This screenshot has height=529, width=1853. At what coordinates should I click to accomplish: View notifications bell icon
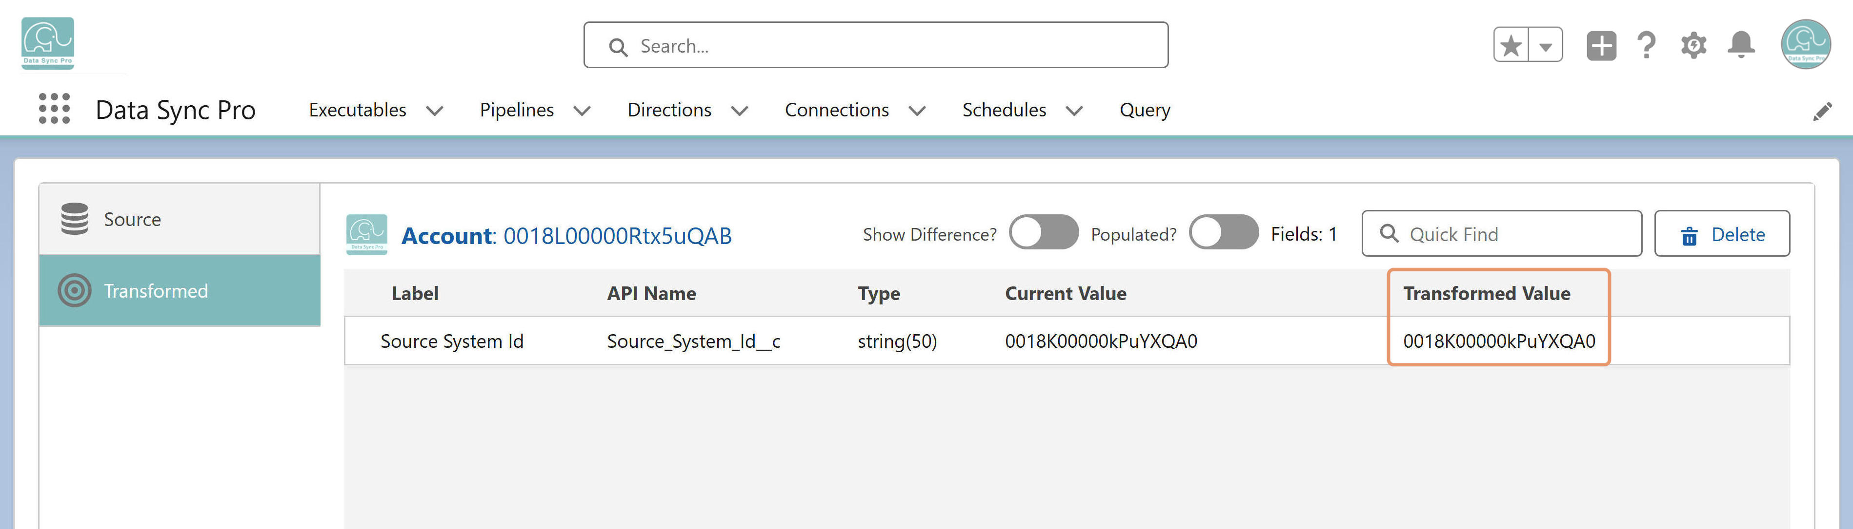pyautogui.click(x=1741, y=46)
